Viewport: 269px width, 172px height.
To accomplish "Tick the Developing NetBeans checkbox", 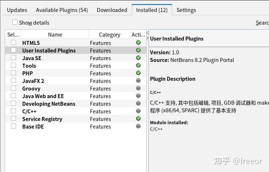I will [x=13, y=103].
